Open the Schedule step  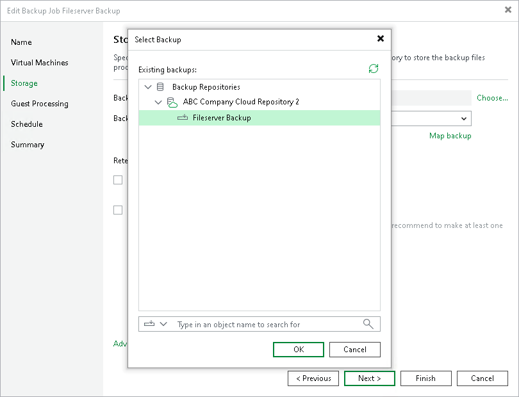26,124
